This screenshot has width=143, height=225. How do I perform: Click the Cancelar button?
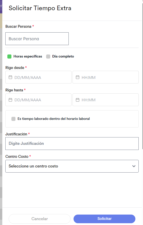point(40,219)
